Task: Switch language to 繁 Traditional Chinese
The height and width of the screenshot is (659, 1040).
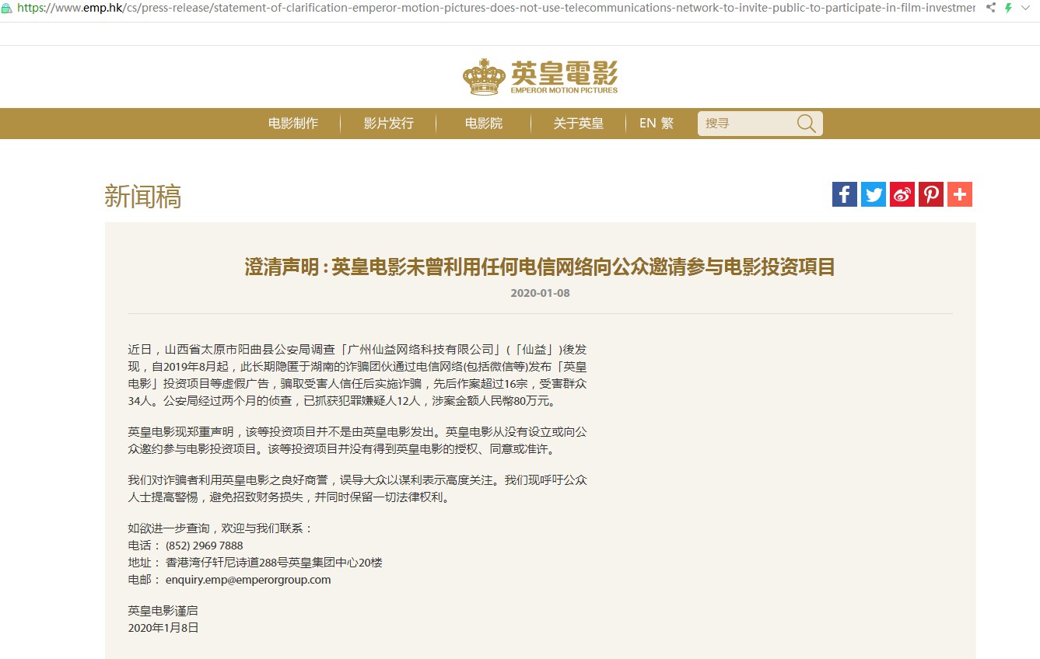Action: (x=667, y=124)
